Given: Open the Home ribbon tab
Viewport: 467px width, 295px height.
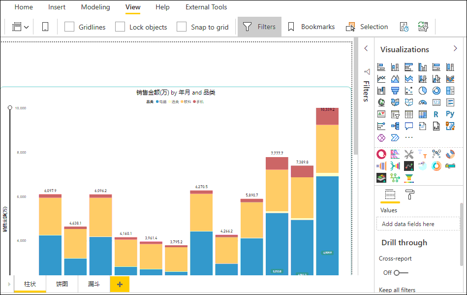Looking at the screenshot, I should [24, 7].
